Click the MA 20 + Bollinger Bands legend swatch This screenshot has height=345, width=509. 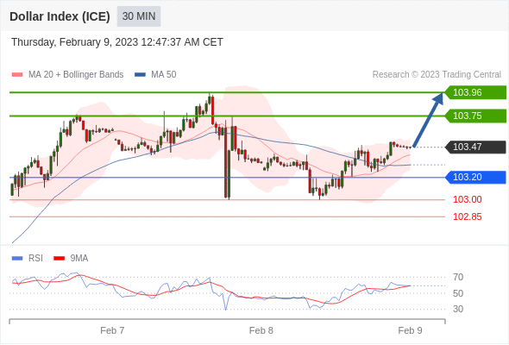[17, 75]
